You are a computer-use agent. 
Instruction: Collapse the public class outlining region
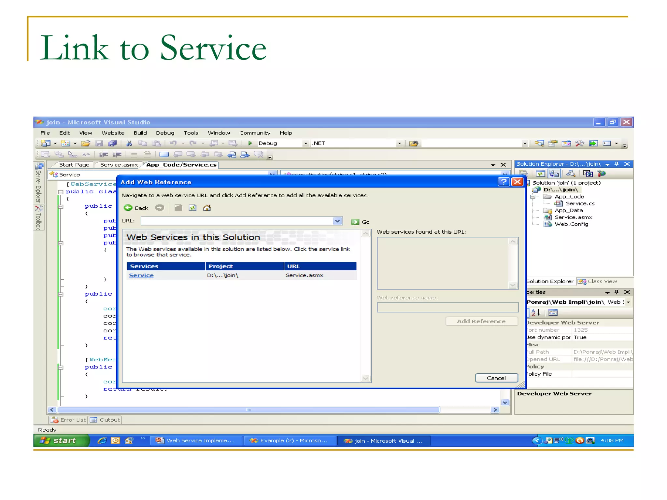[x=60, y=192]
